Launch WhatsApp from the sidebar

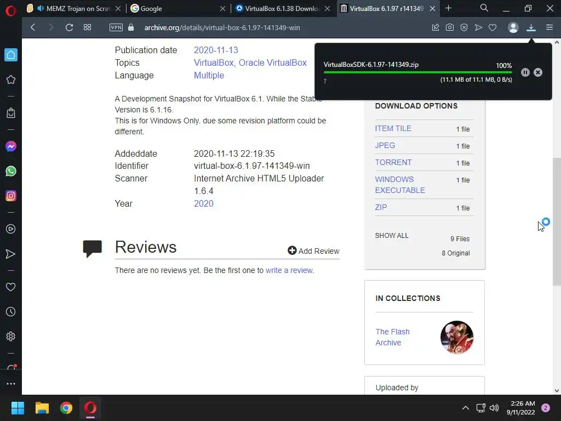[x=11, y=171]
